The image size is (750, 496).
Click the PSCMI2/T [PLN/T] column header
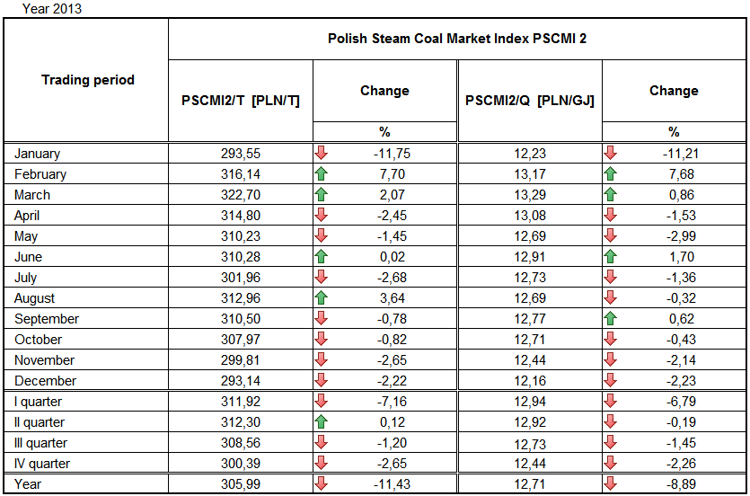(x=241, y=101)
